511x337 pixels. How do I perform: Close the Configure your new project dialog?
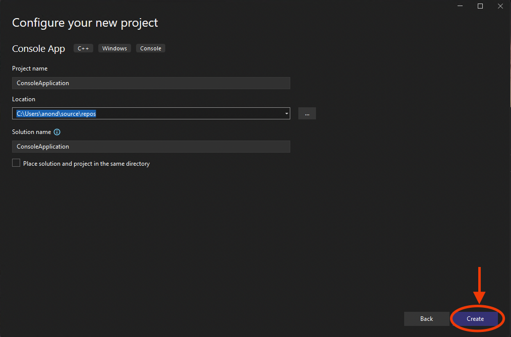point(500,6)
